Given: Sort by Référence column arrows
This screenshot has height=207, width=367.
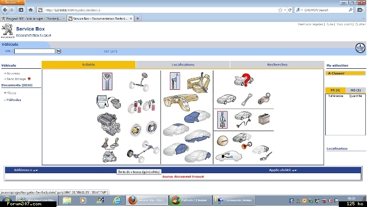Looking at the screenshot, I should [36, 170].
